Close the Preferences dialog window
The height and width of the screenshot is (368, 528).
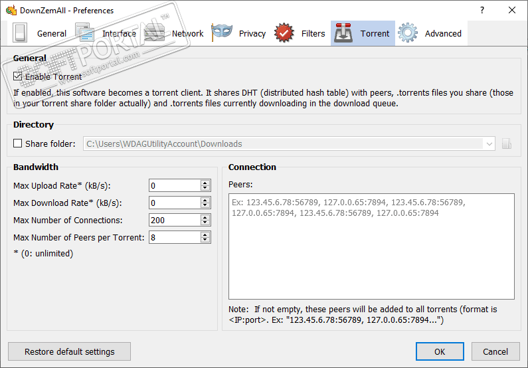512,10
